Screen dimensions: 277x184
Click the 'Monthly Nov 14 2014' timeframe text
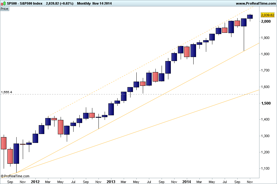(94, 3)
